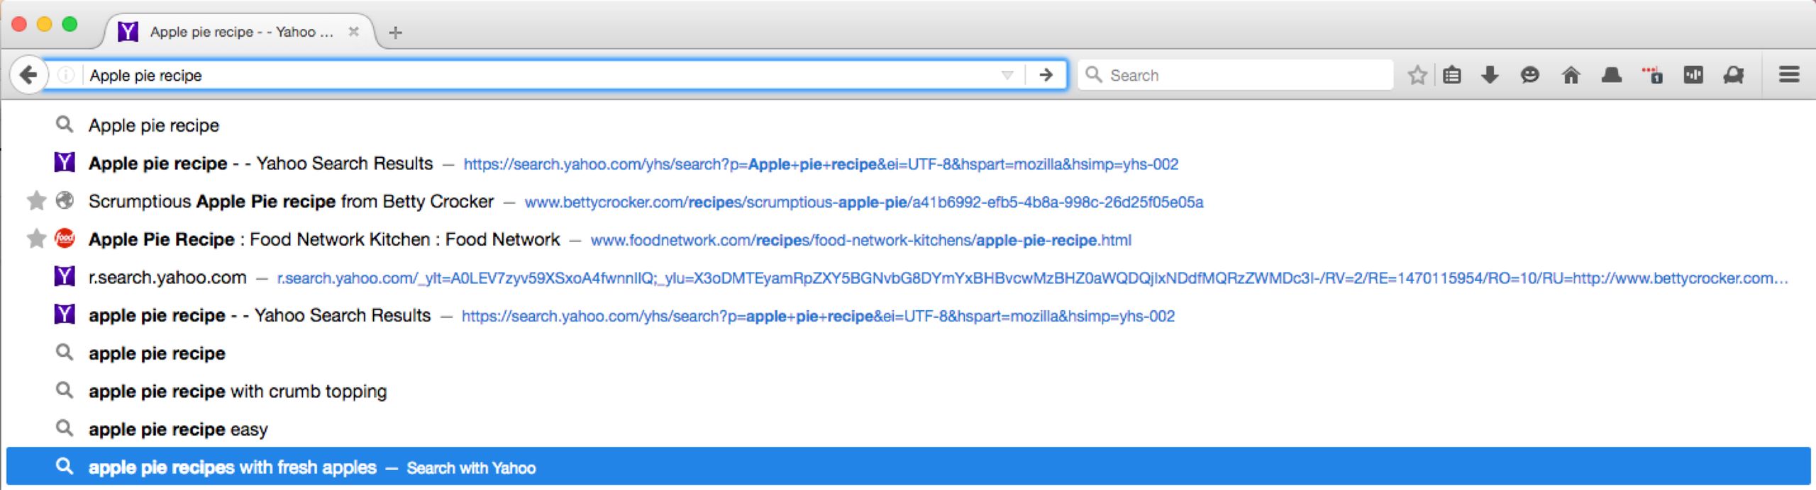Click the Yahoo favicon of r.search.yahoo.com row
Screen dimensions: 1816x490
point(65,277)
